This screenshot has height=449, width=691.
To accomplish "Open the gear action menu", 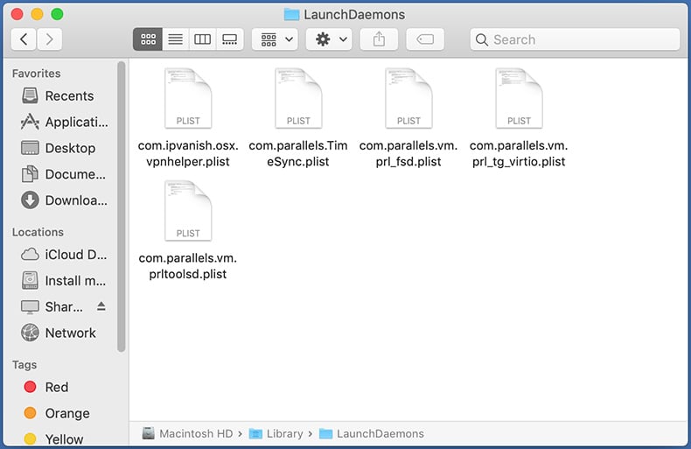I will click(x=329, y=39).
